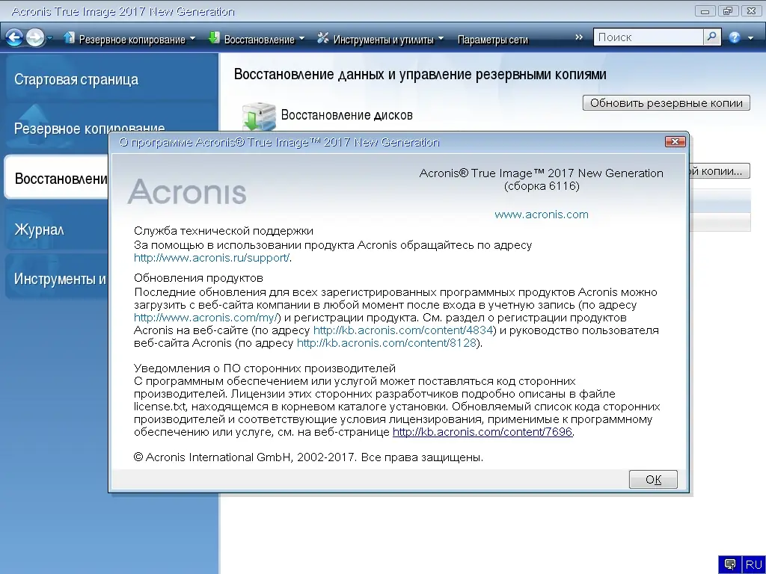This screenshot has height=574, width=766.
Task: Click OK in the About dialog
Action: 653,479
